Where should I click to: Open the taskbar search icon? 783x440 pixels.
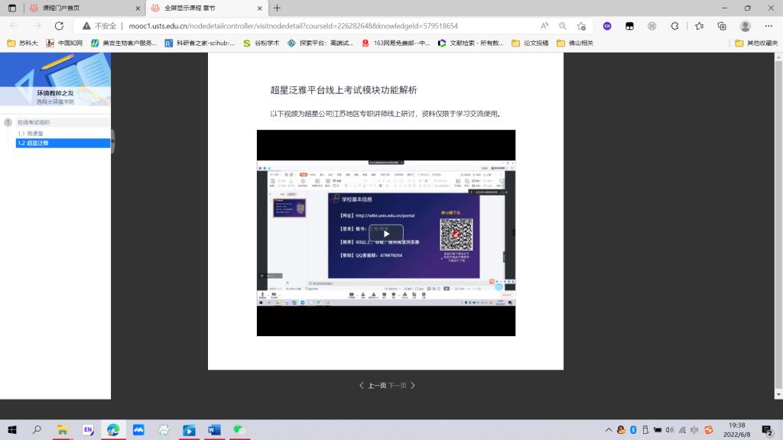pyautogui.click(x=37, y=429)
